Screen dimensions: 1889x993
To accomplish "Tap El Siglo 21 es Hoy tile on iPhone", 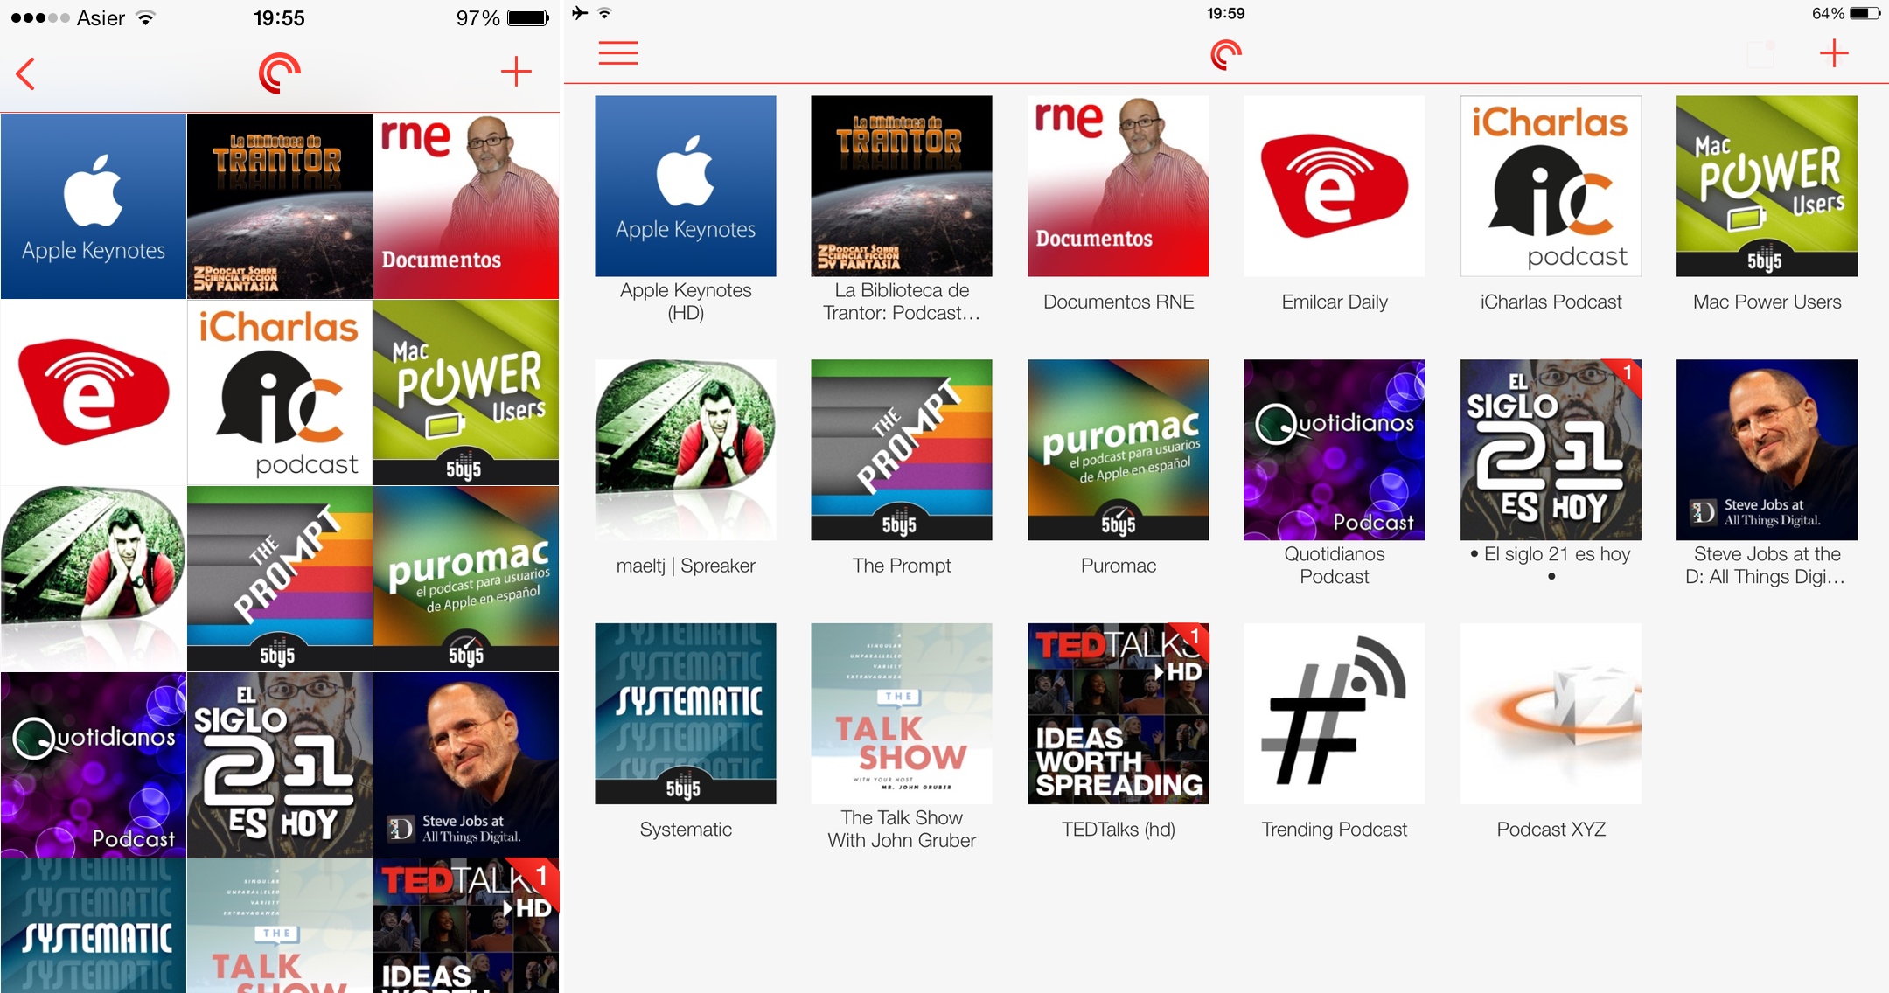I will [x=280, y=765].
